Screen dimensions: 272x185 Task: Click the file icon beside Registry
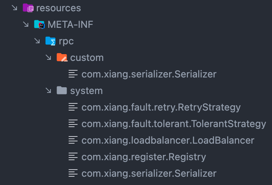[73, 157]
